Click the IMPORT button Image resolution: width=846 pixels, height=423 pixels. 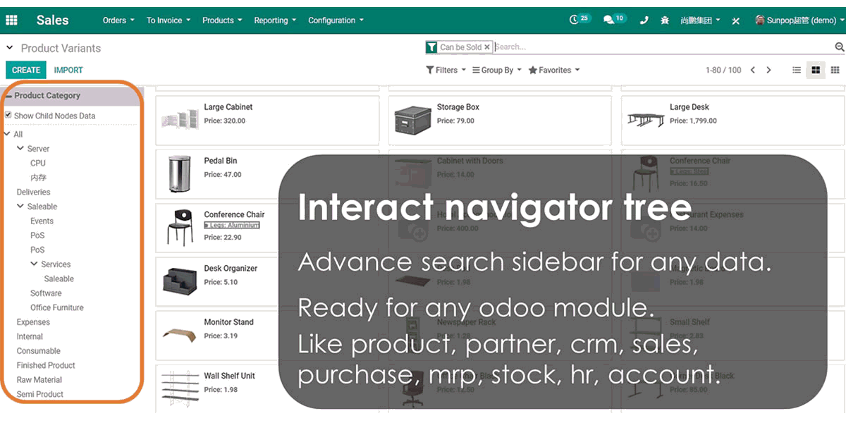(68, 70)
